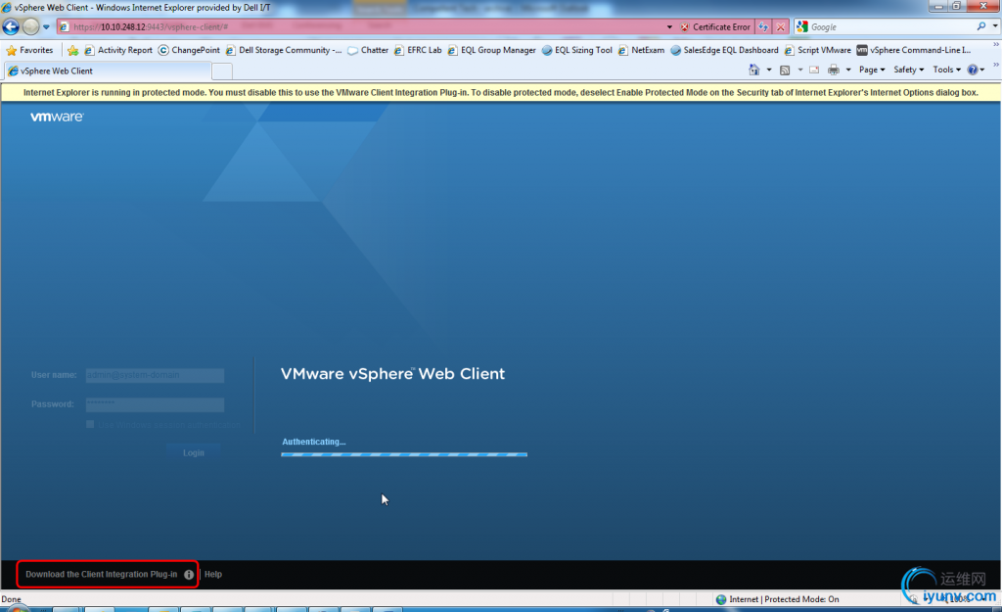Open Dell Storage Community favorite
This screenshot has height=612, width=1002.
click(x=284, y=50)
